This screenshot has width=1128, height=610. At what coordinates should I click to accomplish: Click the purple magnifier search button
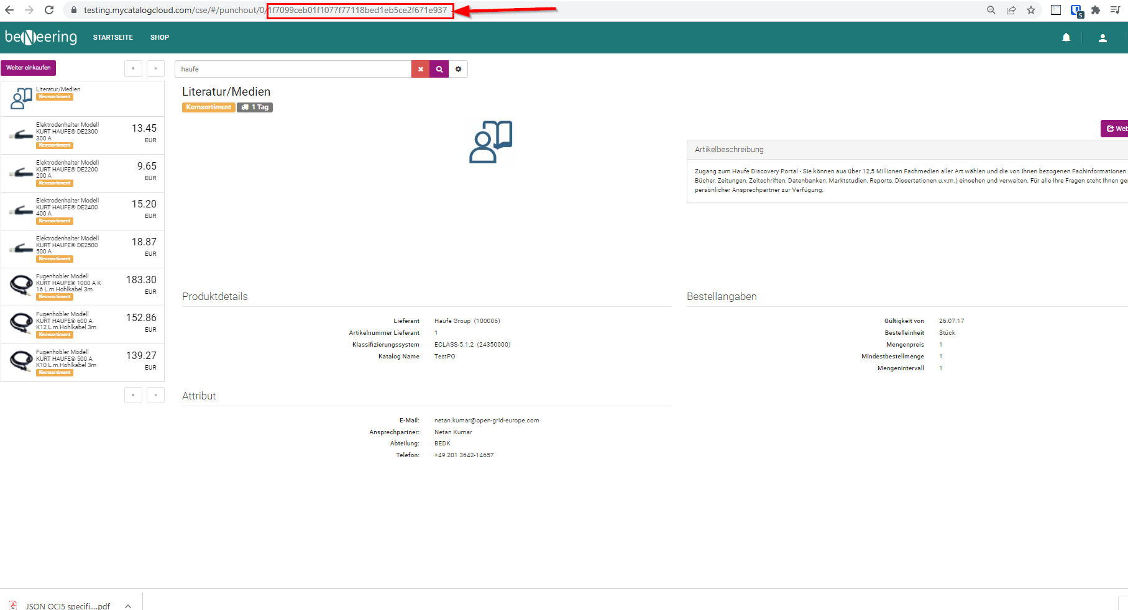(x=439, y=69)
